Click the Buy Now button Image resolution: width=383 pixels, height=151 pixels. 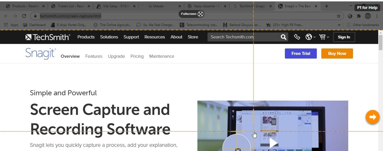click(x=337, y=54)
